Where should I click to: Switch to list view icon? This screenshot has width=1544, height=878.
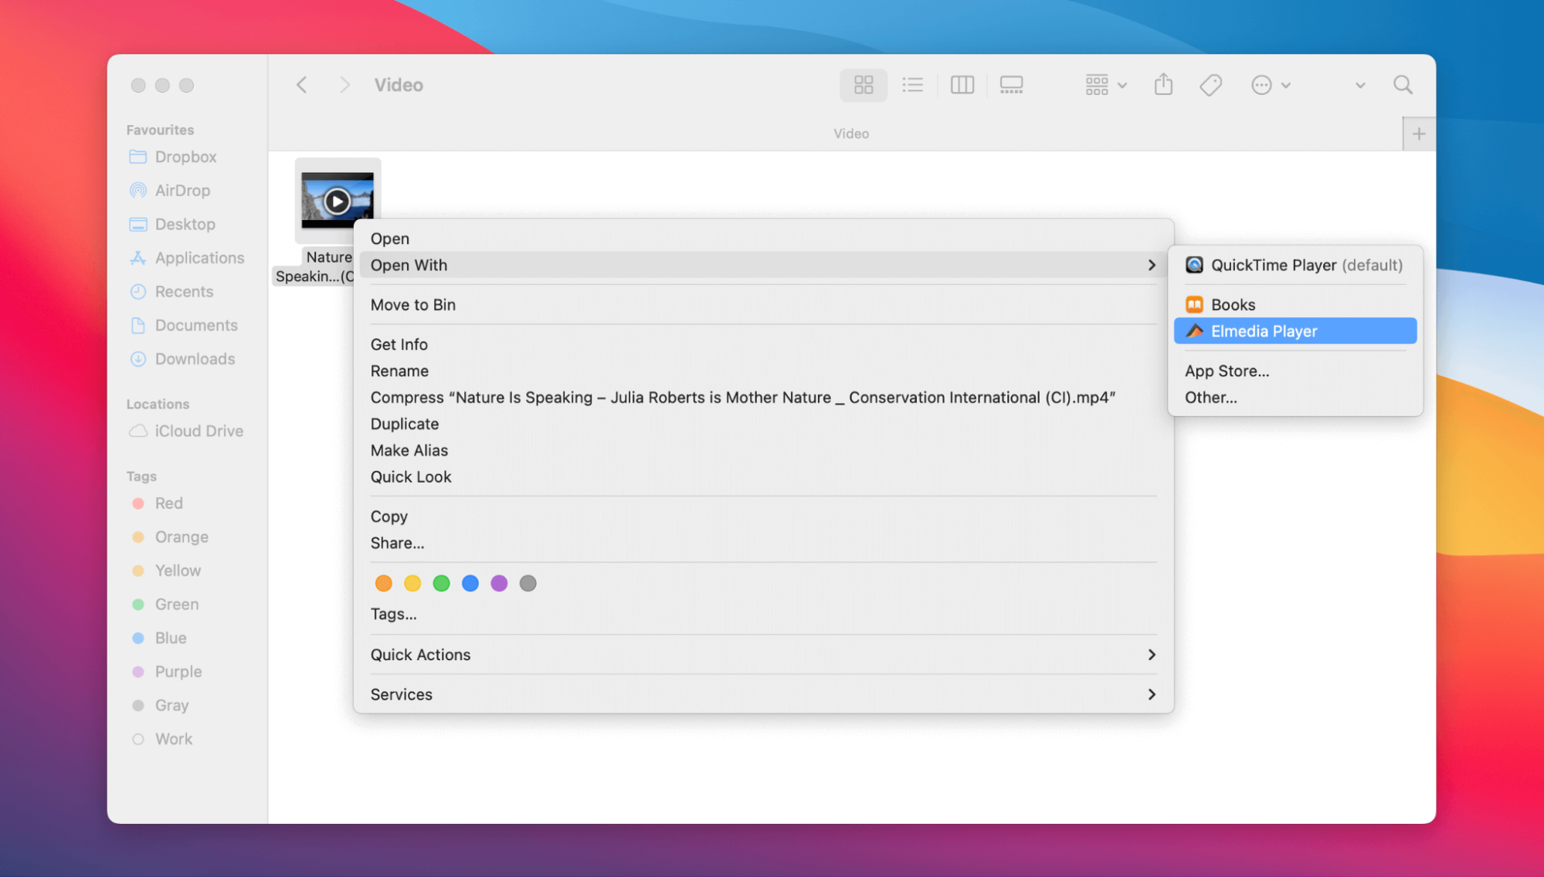[x=912, y=85]
